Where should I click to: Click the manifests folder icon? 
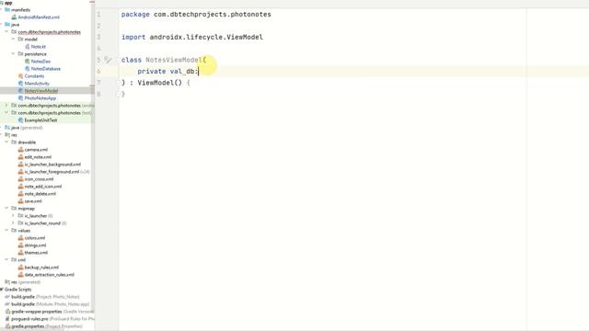(7, 10)
